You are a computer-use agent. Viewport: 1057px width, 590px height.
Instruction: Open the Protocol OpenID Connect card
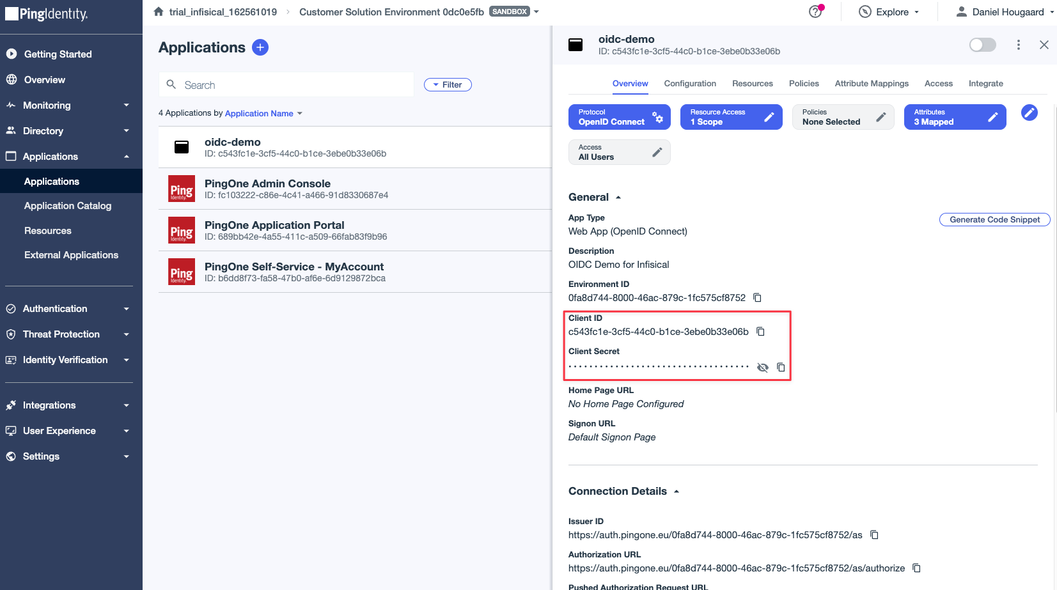(x=619, y=117)
